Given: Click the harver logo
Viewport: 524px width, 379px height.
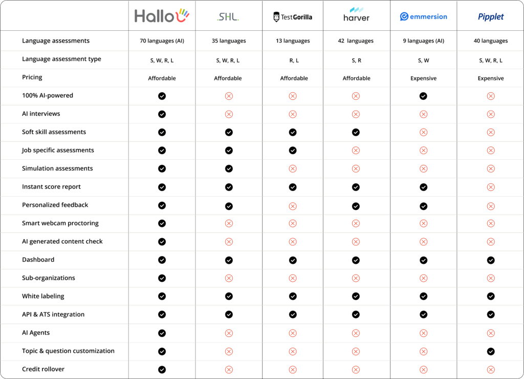Looking at the screenshot, I should pos(356,15).
